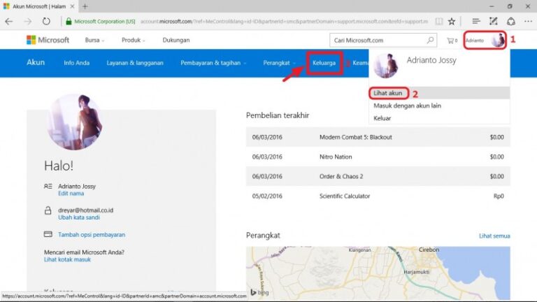Screen dimensions: 537x302
Task: Close the Akun Microsoft tab
Action: point(72,6)
